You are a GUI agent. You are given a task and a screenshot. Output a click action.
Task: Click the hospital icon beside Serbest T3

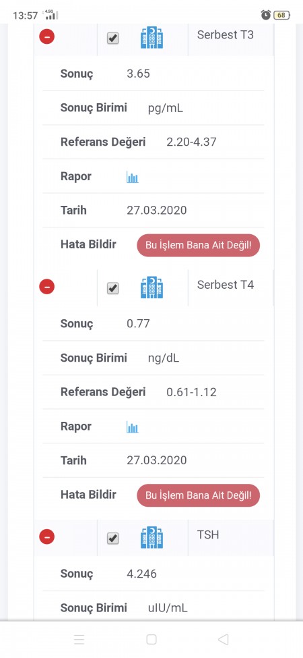click(151, 37)
